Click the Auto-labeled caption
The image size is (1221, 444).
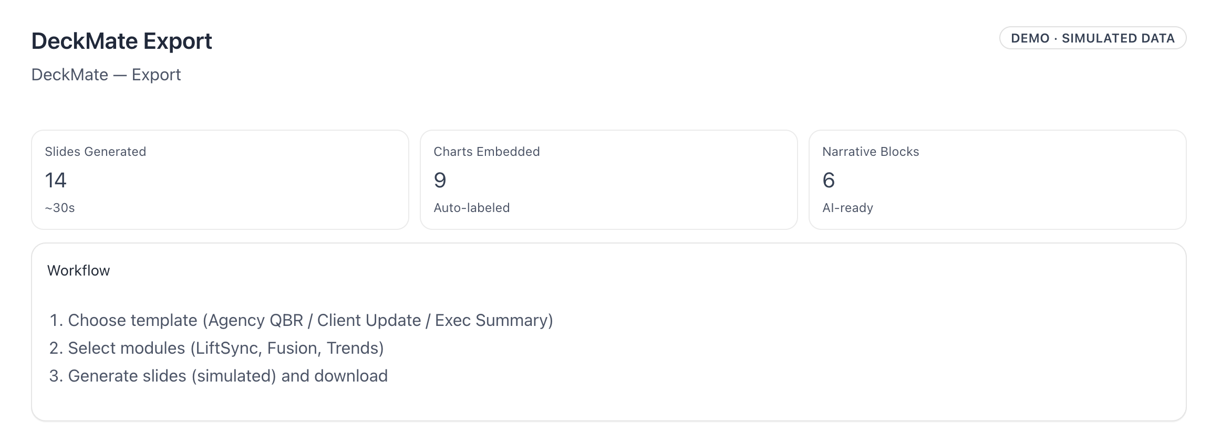tap(471, 208)
